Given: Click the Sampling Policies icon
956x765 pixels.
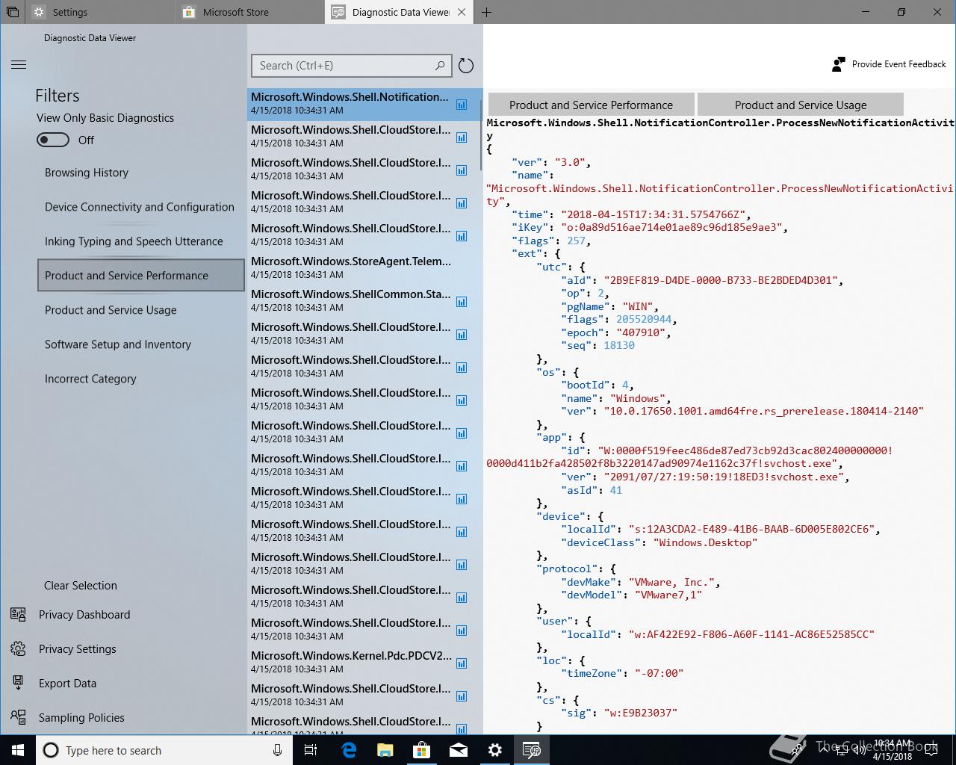Looking at the screenshot, I should [x=19, y=717].
